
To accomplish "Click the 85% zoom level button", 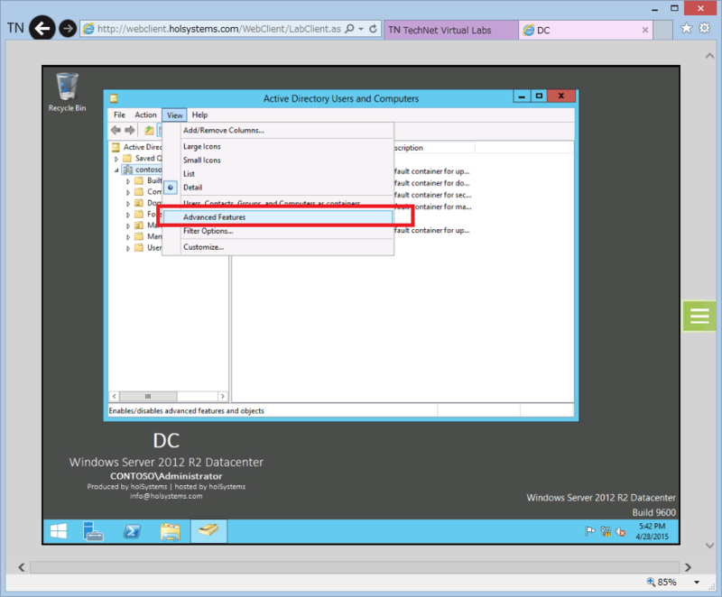I will coord(662,583).
